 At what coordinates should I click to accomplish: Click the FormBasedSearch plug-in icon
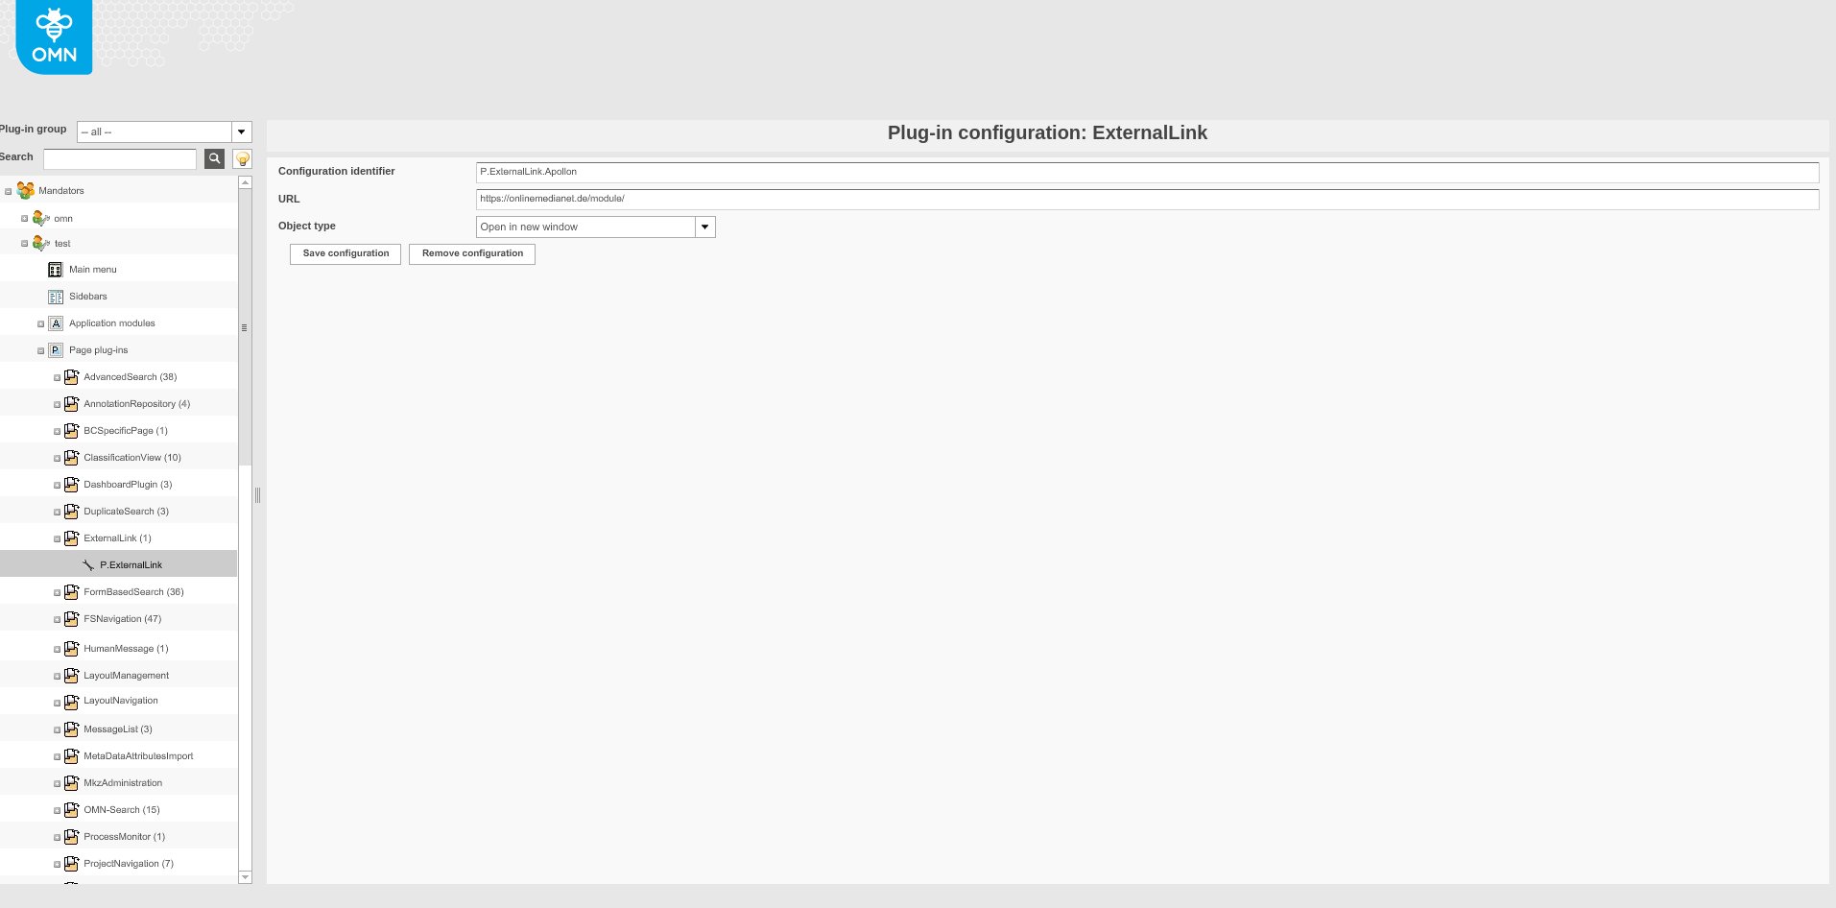point(71,592)
